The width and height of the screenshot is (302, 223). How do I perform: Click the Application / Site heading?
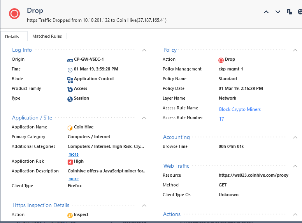tap(32, 118)
